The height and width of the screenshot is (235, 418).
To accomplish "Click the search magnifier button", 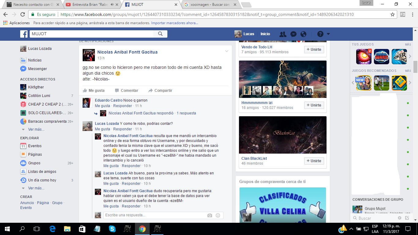I will pos(160,34).
